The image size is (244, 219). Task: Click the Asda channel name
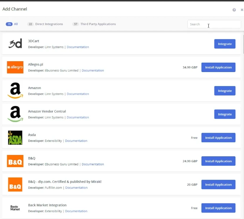[32, 135]
